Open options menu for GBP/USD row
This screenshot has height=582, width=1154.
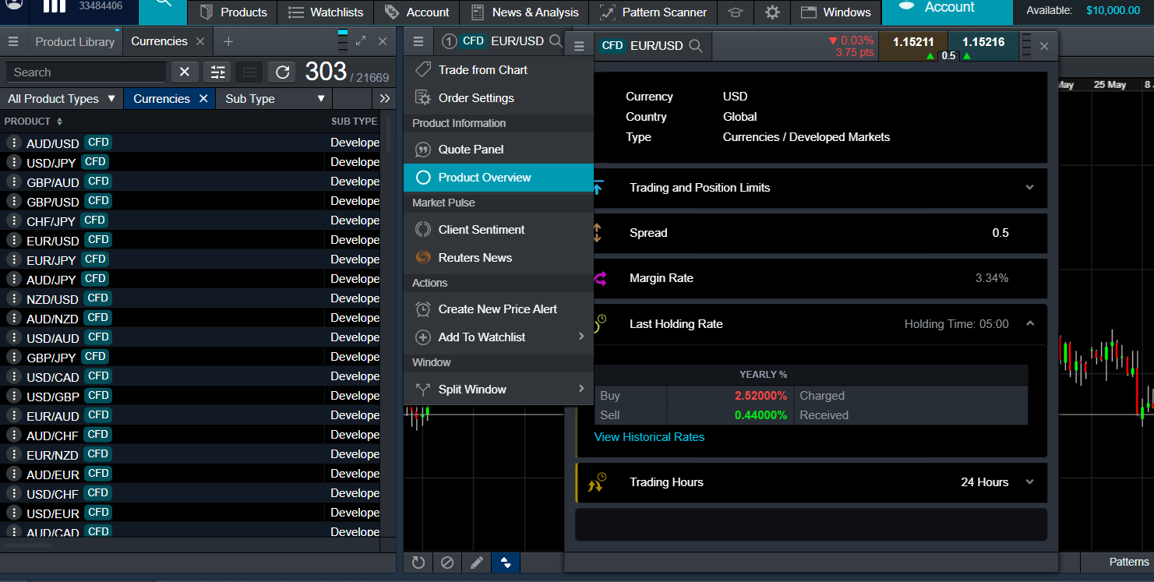[x=13, y=201]
